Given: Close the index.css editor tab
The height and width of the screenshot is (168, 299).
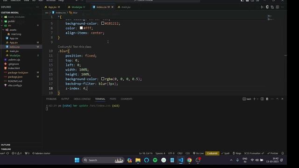Looking at the screenshot, I should [113, 7].
